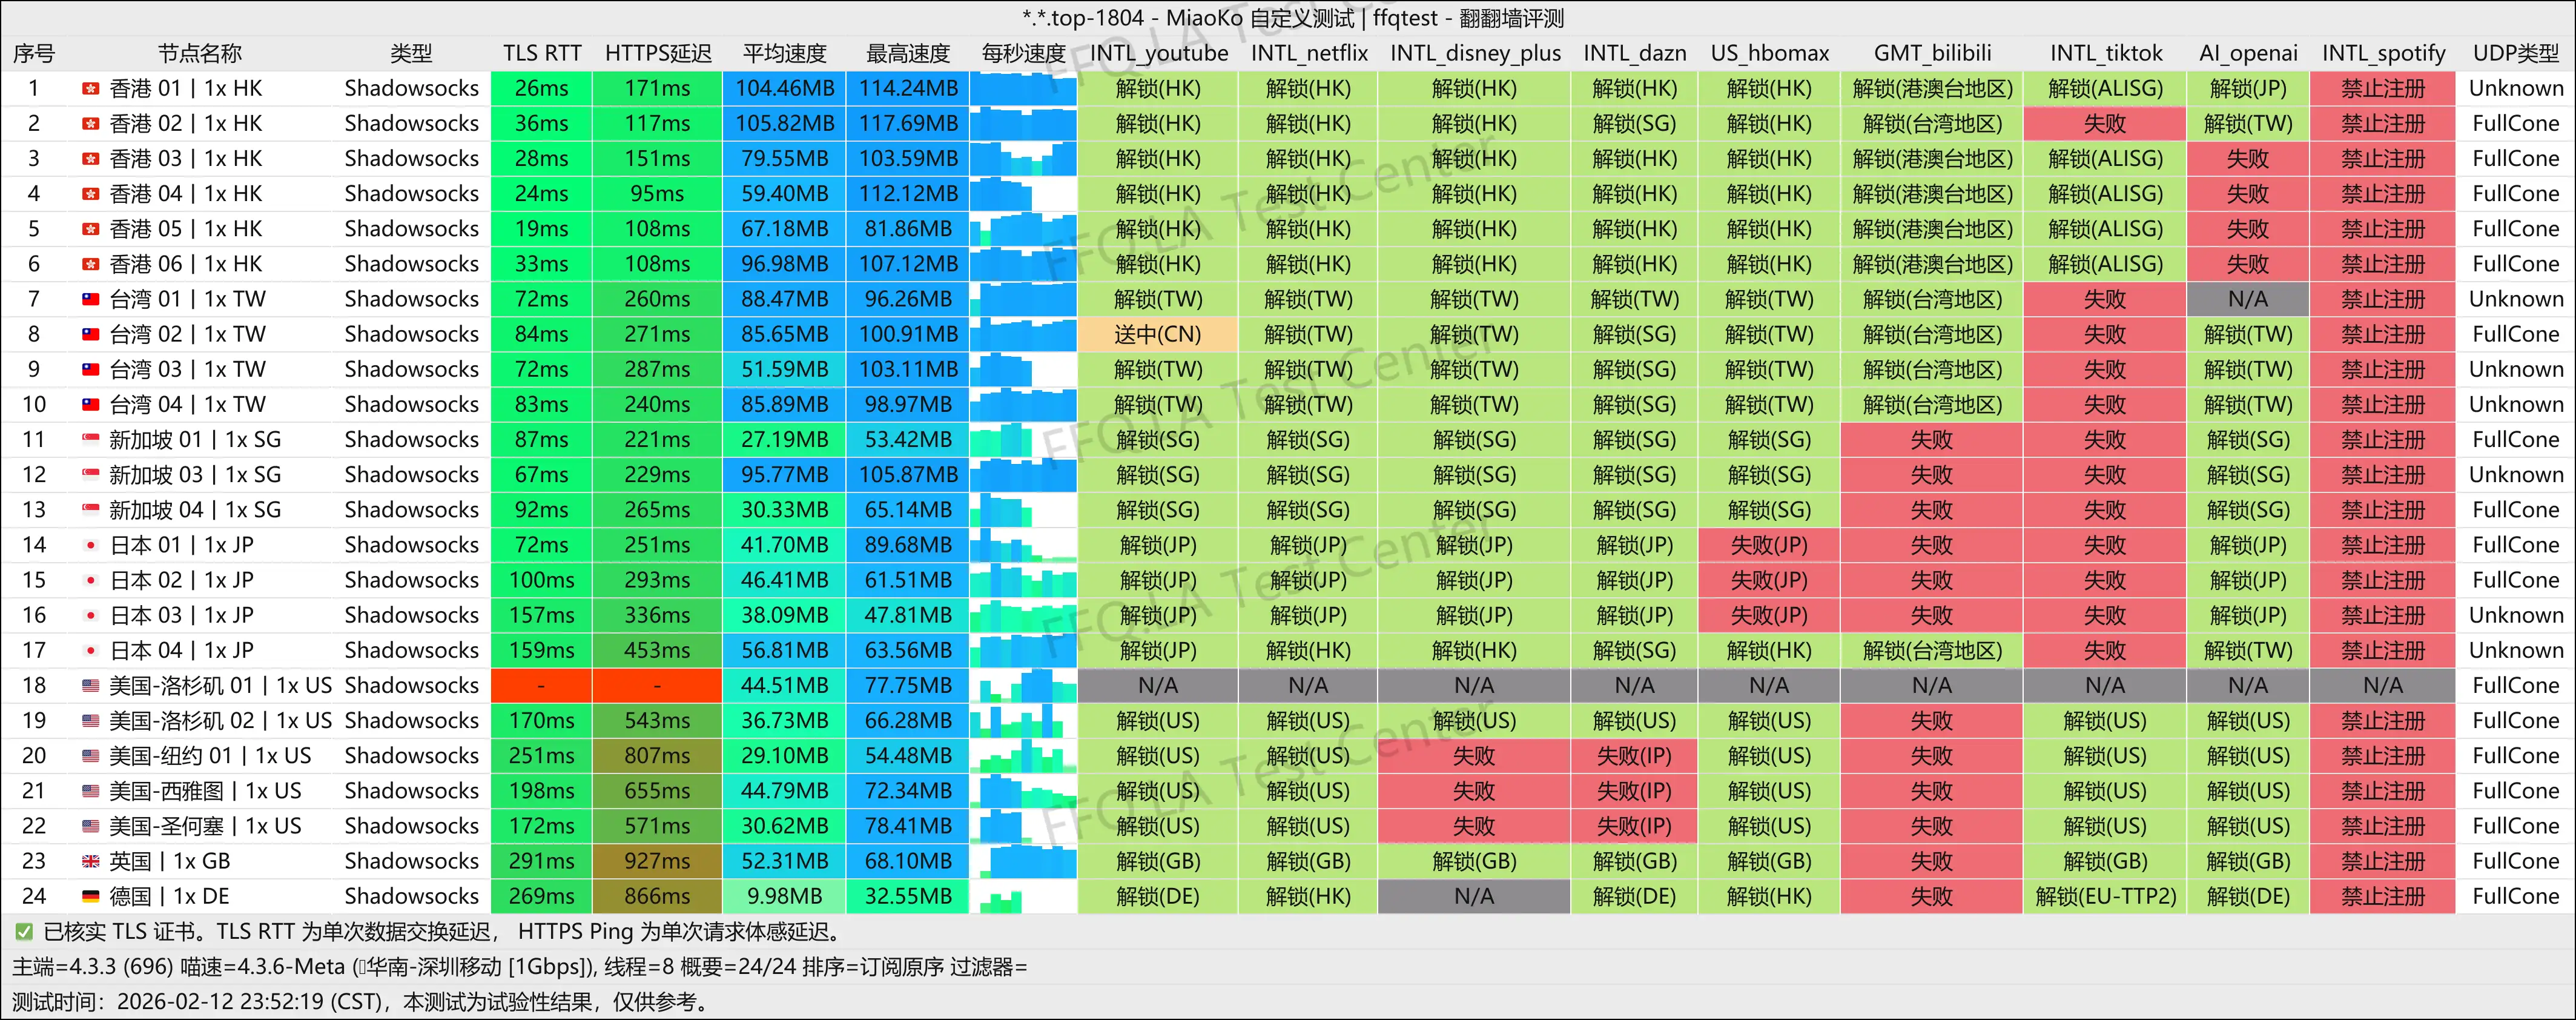
Task: Click the Singapore flag for 新加坡 03
Action: (90, 475)
